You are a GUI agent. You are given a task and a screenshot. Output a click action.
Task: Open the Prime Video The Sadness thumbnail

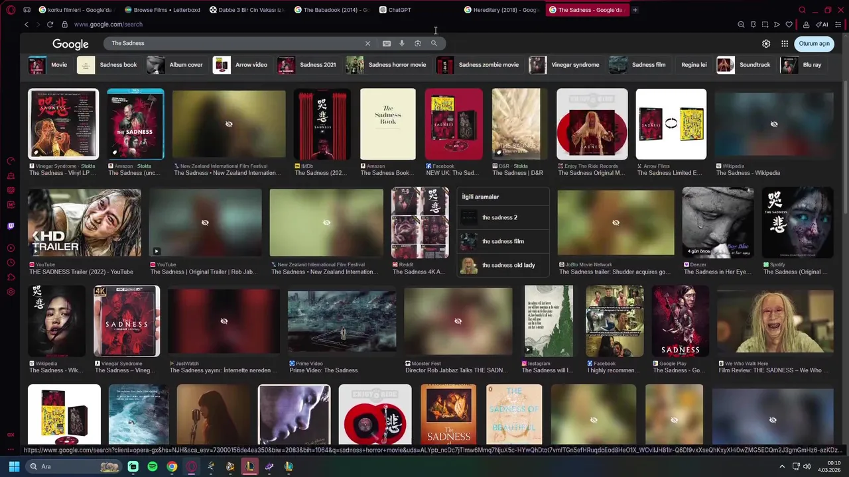[x=342, y=321]
